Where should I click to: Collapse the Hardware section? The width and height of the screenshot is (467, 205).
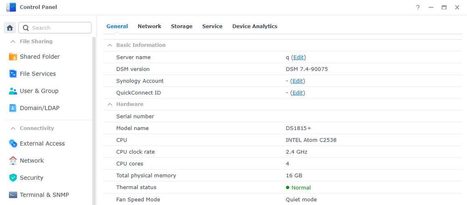pos(110,104)
